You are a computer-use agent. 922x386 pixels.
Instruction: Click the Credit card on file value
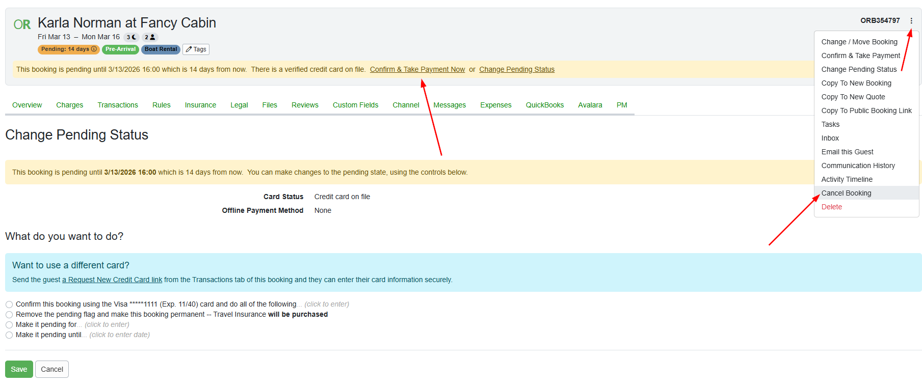[342, 197]
